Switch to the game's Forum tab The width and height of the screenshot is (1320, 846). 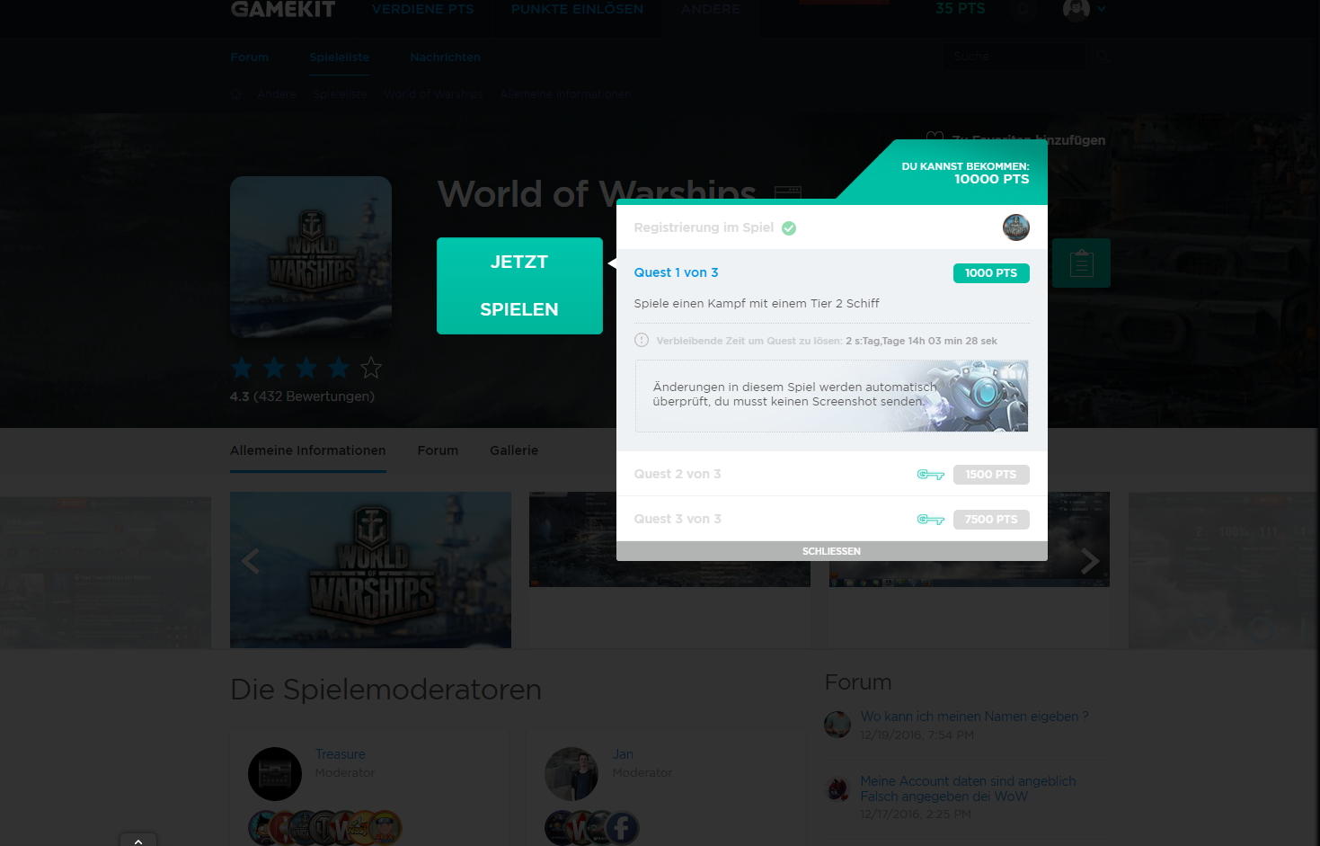[x=439, y=450]
